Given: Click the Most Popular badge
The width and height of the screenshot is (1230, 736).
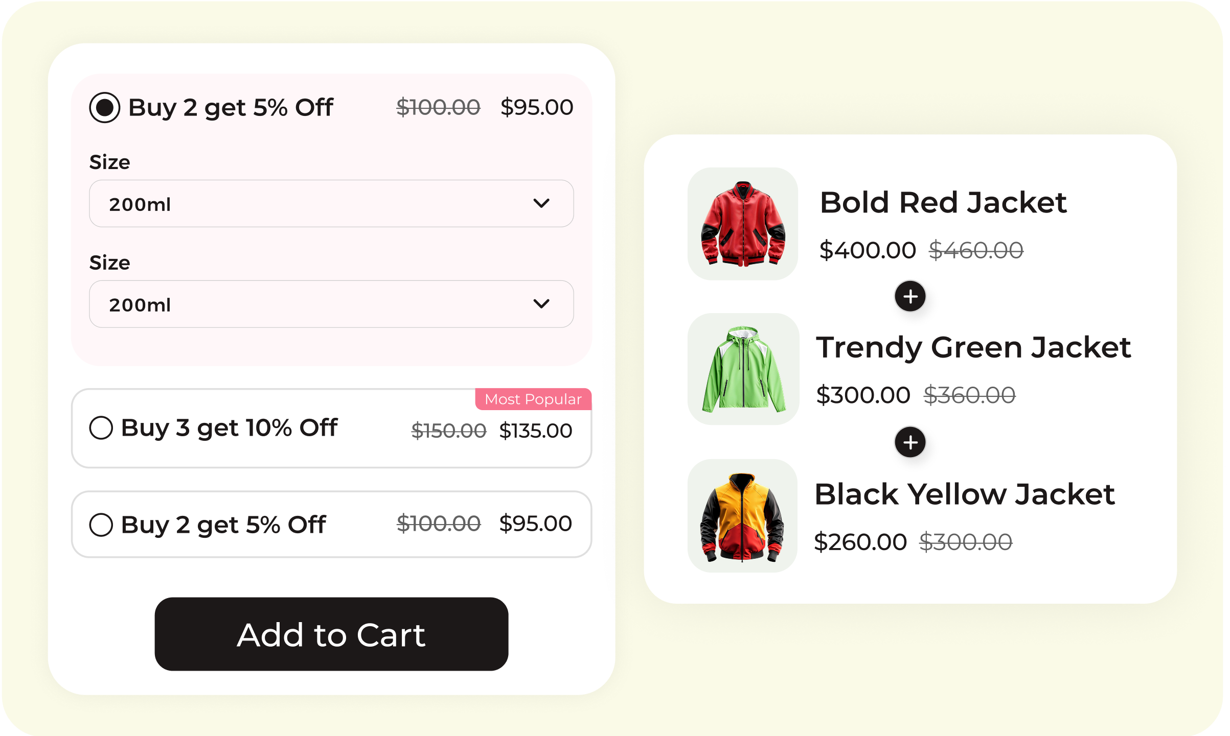Looking at the screenshot, I should (x=533, y=399).
